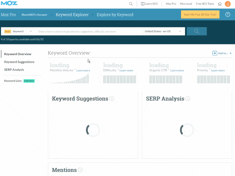Expand the keyword type dropdown

click(31, 31)
